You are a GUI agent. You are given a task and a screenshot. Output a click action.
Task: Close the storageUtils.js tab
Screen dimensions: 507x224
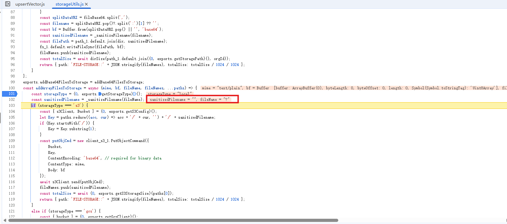pos(86,4)
